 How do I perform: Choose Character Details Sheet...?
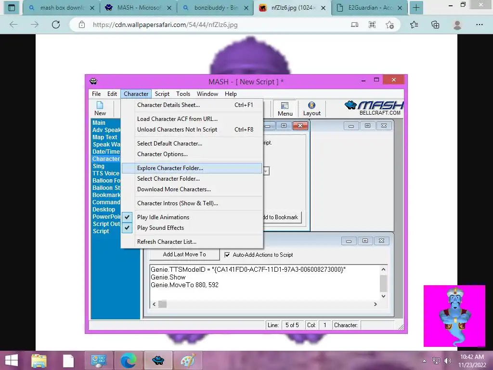point(192,105)
